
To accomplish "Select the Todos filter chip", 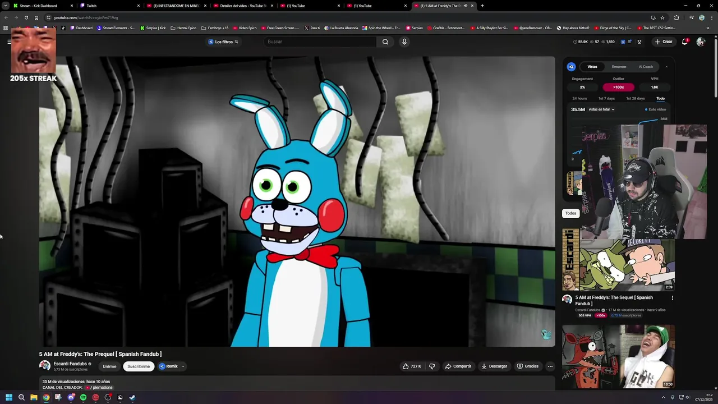I will (570, 213).
